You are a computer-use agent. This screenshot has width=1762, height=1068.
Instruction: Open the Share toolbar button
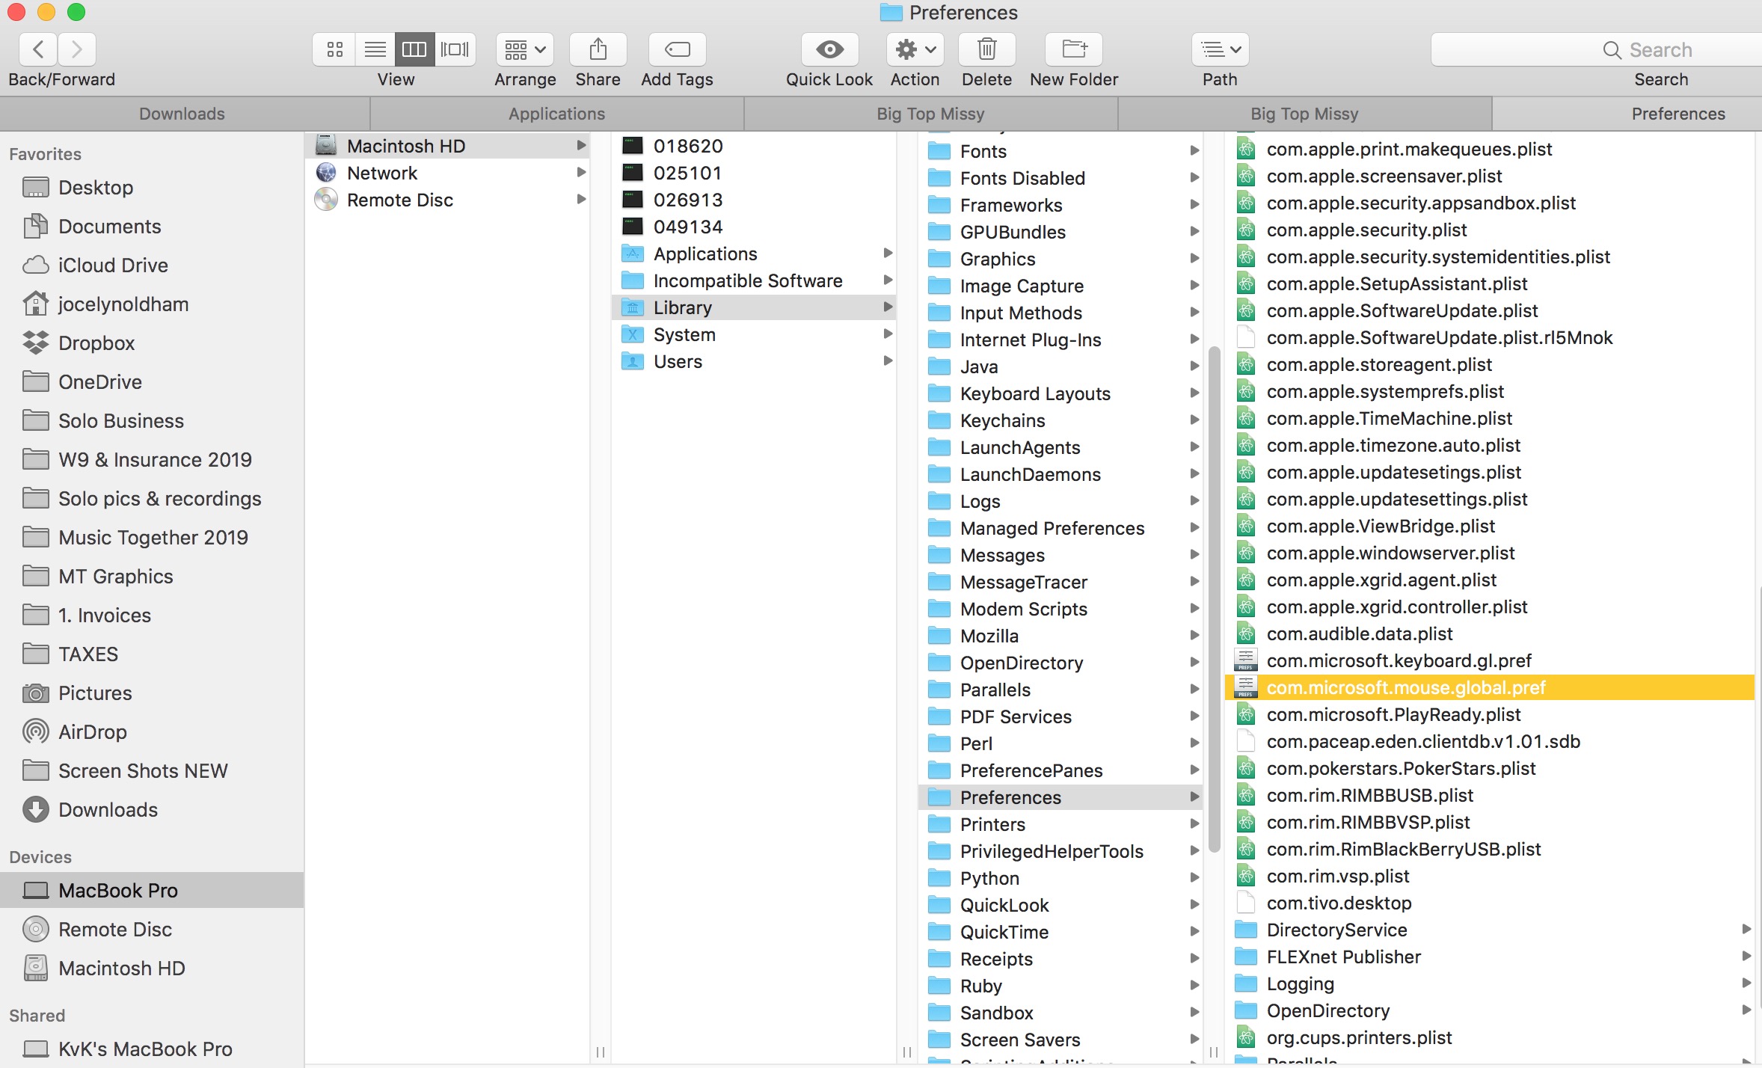tap(598, 49)
